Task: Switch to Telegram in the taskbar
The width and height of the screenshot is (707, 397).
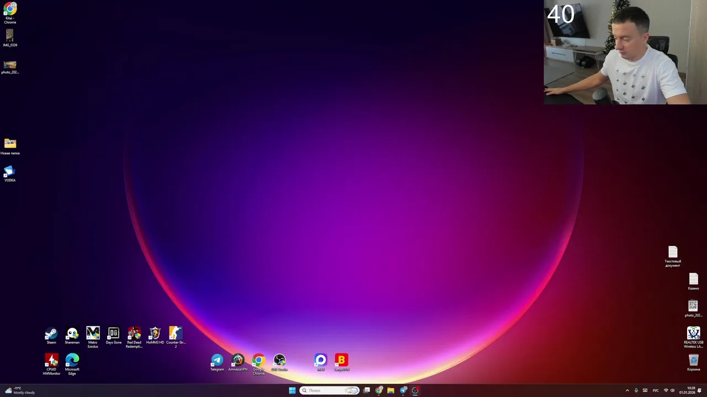Action: click(x=403, y=390)
